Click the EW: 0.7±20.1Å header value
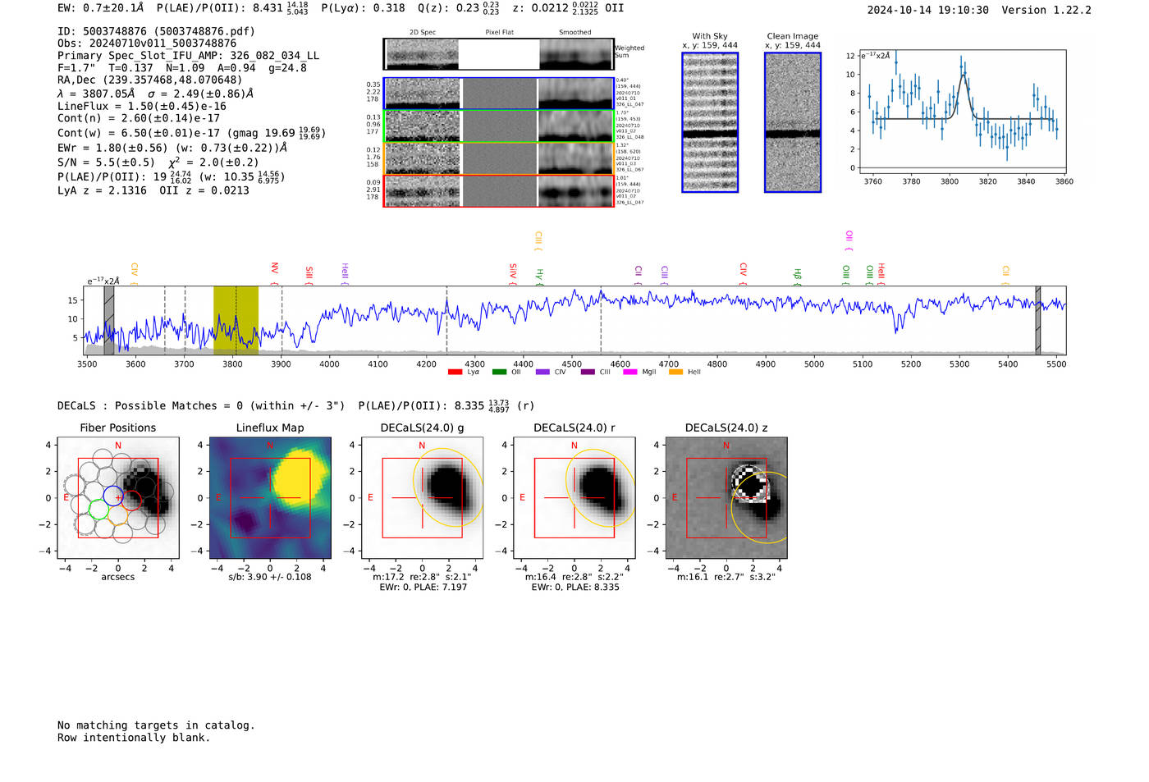Screen dimensions: 1149x782 [x=100, y=7]
